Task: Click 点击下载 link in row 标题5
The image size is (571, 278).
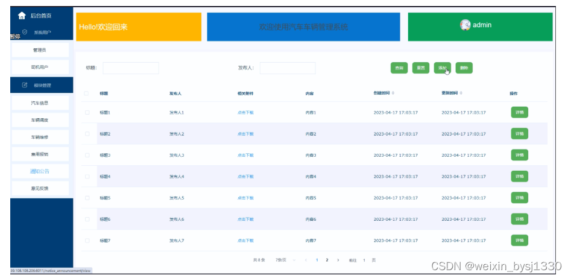Action: pyautogui.click(x=245, y=198)
